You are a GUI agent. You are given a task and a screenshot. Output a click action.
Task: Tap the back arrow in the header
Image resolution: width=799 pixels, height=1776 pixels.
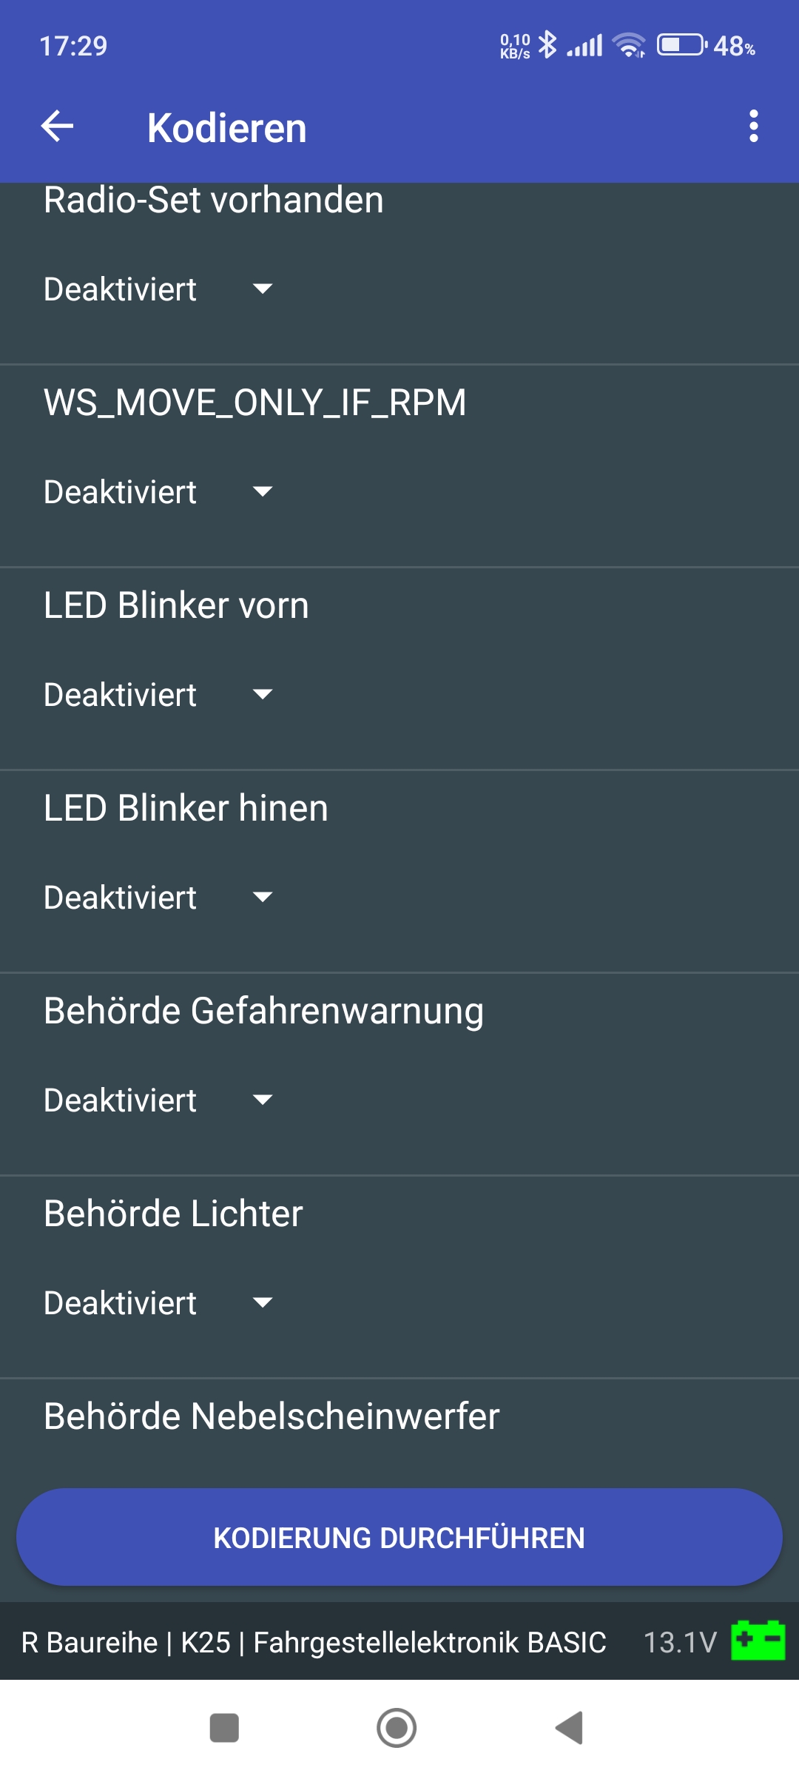[x=58, y=127]
